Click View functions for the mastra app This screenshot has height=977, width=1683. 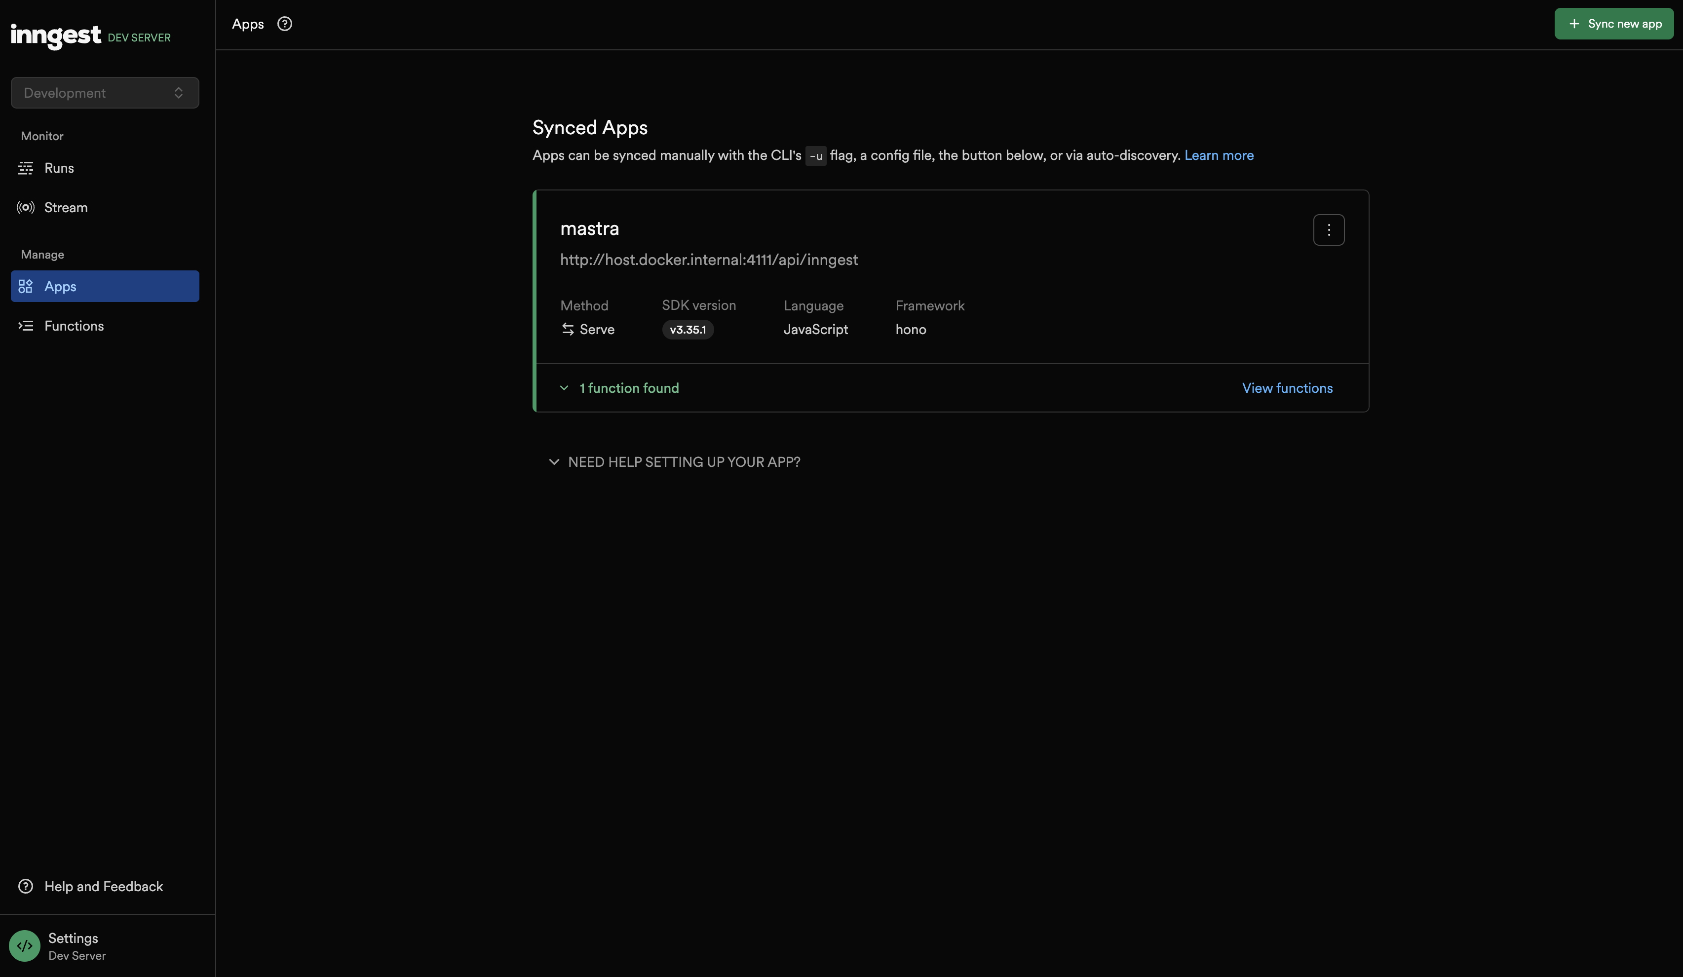point(1287,387)
